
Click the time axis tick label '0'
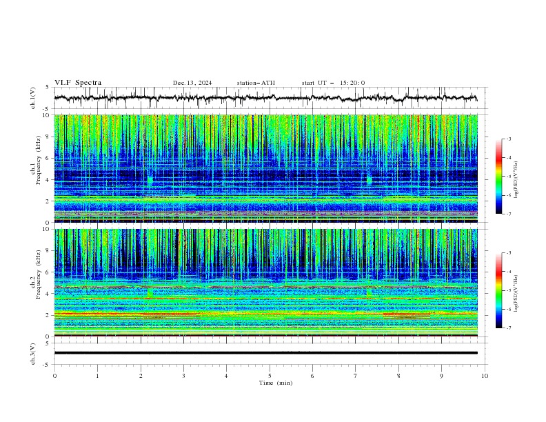54,376
